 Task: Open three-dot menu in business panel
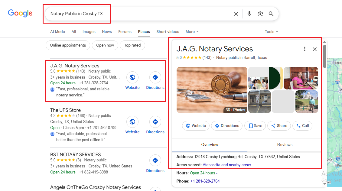pos(305,49)
